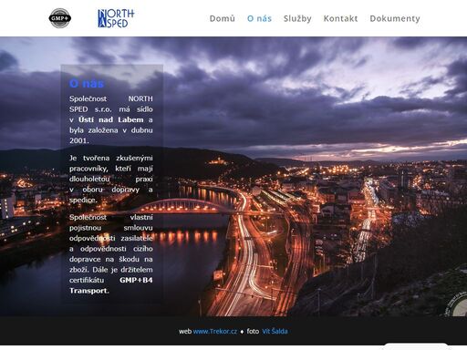467x350 pixels.
Task: Click the blue O nás panel heading
Action: [87, 83]
